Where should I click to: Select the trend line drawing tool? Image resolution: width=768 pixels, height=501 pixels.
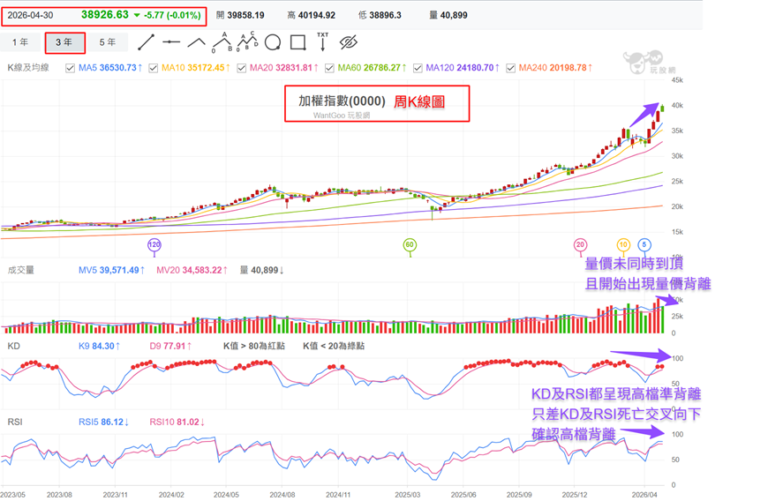click(146, 42)
